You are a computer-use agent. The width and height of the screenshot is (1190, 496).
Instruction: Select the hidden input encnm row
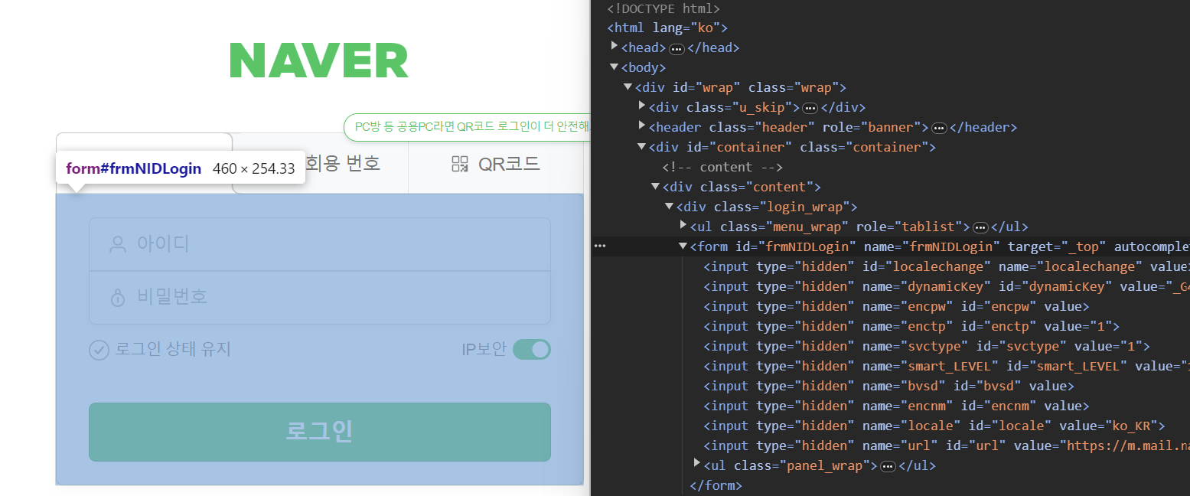tap(896, 406)
